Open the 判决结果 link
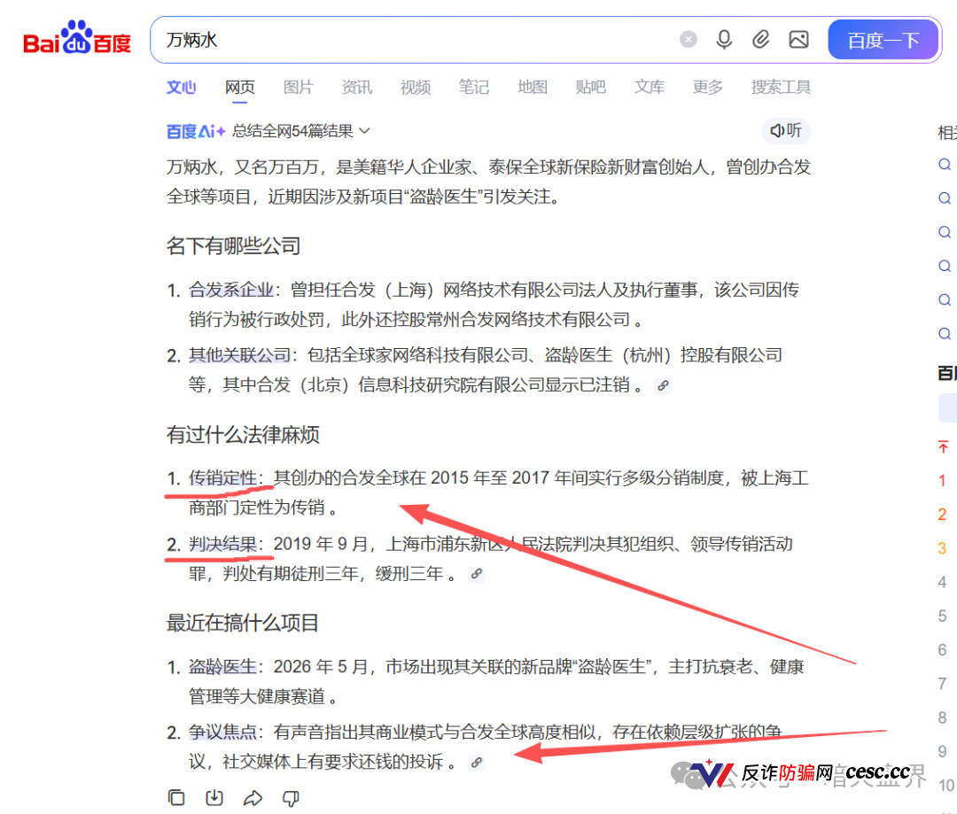This screenshot has height=814, width=957. pos(222,544)
